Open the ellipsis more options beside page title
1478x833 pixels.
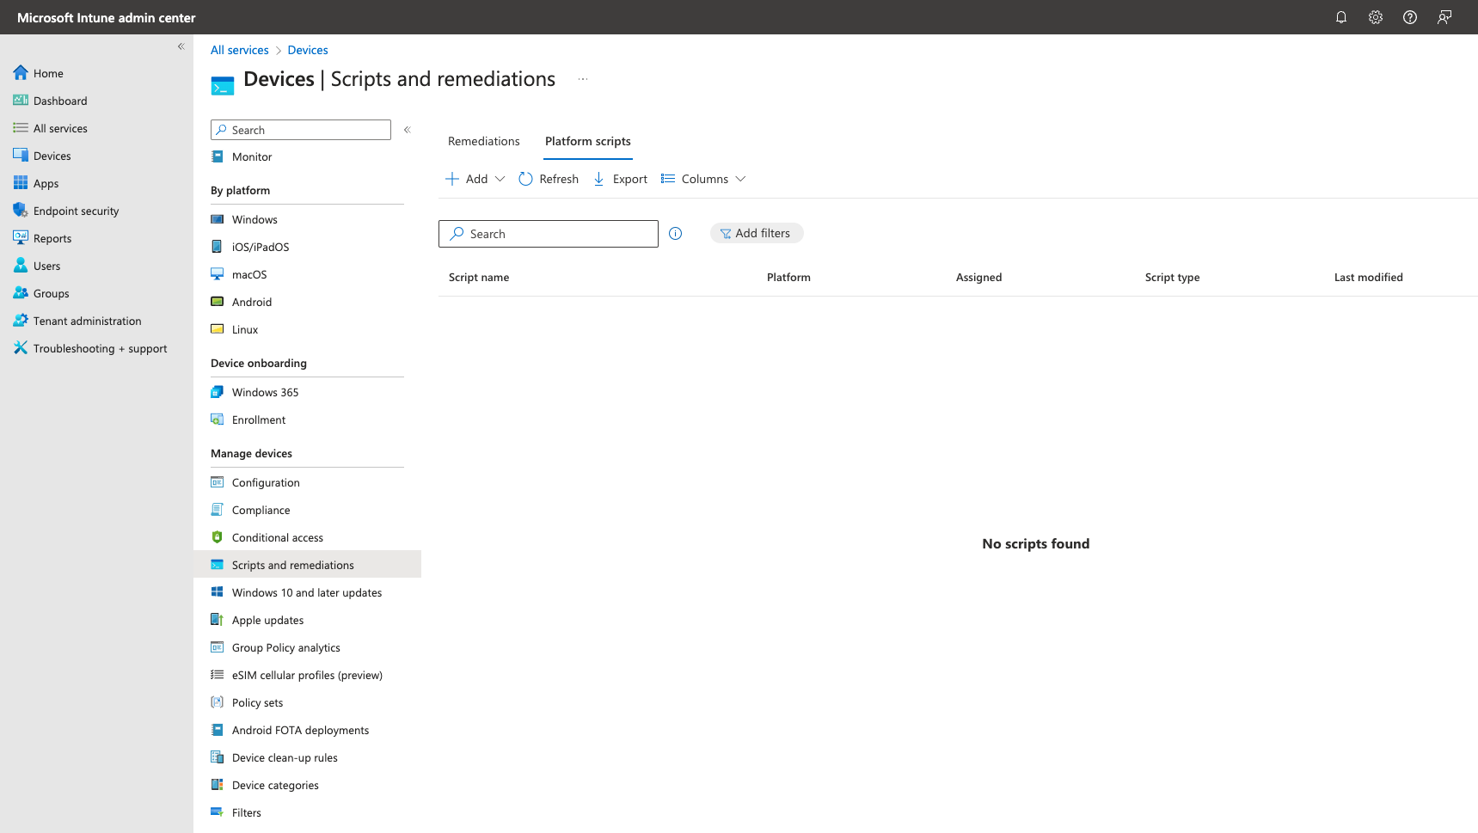pos(583,79)
